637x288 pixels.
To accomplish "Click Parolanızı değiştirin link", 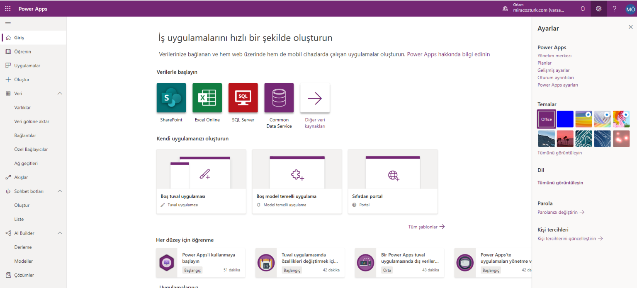I will point(561,212).
